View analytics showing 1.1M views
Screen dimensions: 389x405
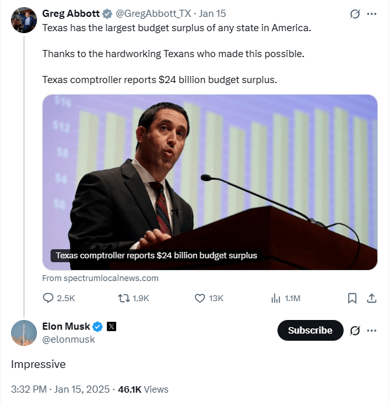coord(276,298)
